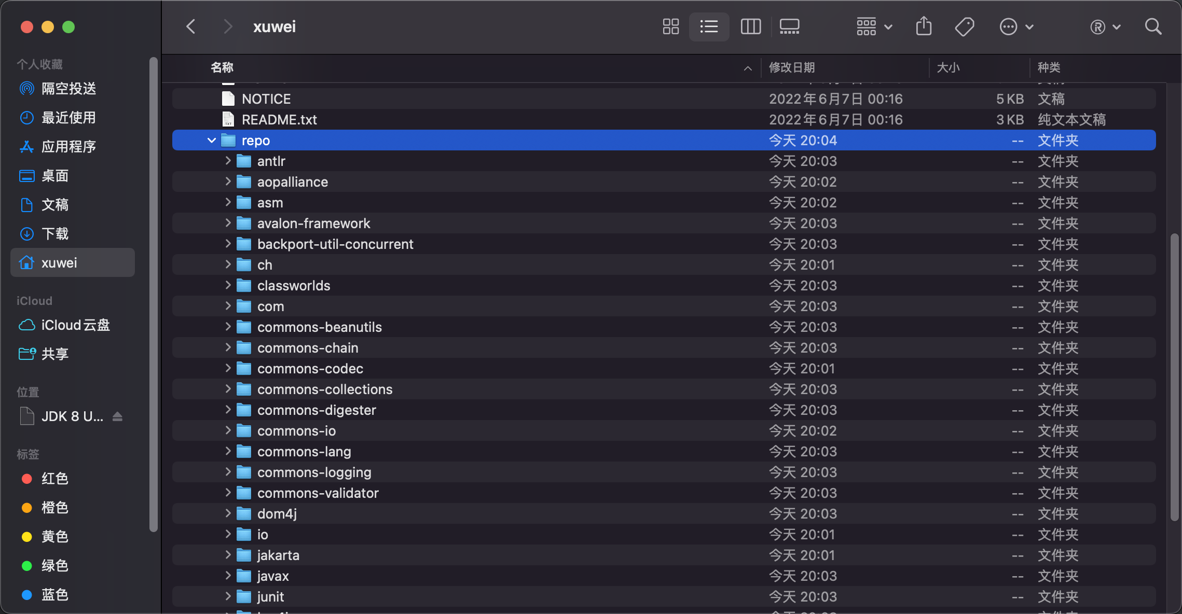Screen dimensions: 1182x614
Task: Switch to column view
Action: (x=750, y=26)
